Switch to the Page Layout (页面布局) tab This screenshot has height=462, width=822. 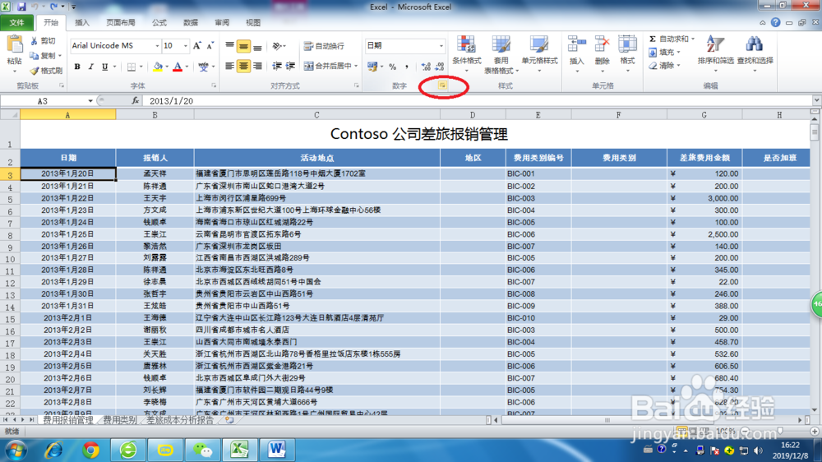pos(121,22)
